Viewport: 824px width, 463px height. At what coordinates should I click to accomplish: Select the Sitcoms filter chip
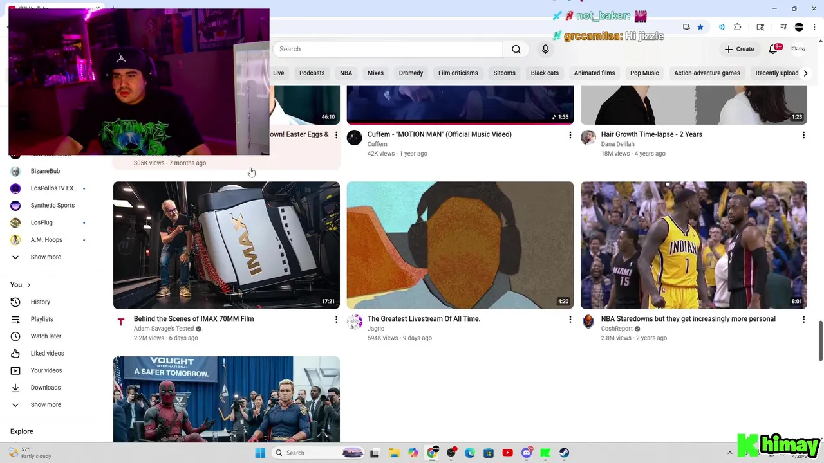504,73
